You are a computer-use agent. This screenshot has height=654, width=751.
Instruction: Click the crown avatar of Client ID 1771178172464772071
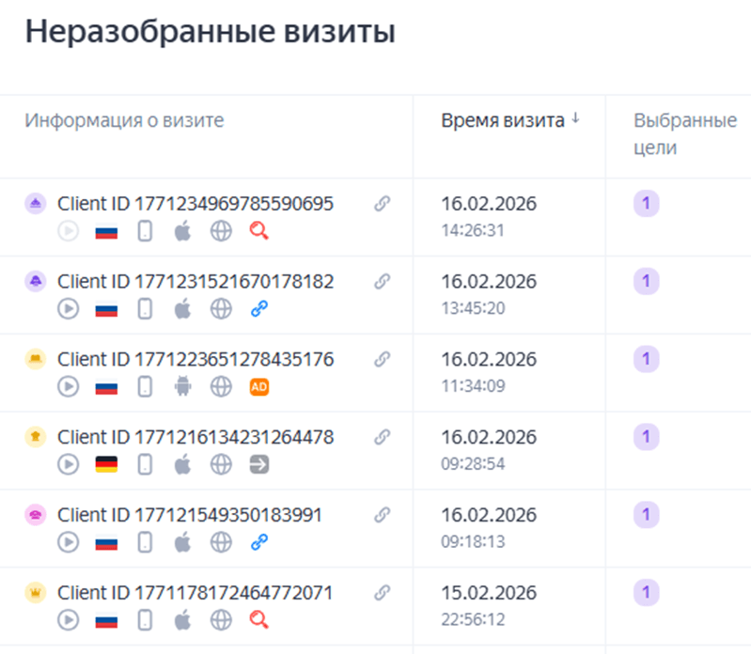[37, 594]
